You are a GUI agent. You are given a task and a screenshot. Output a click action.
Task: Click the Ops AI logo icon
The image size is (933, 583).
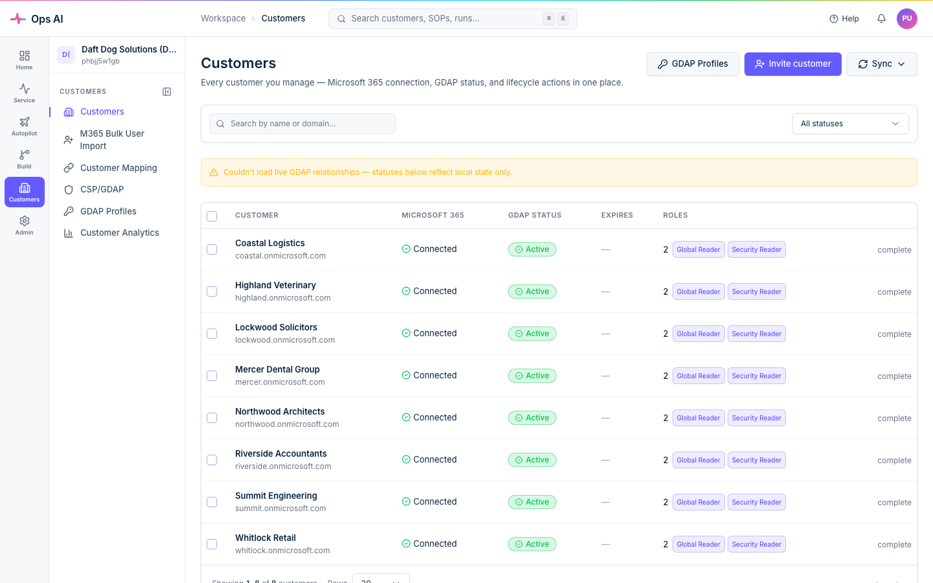[x=18, y=19]
